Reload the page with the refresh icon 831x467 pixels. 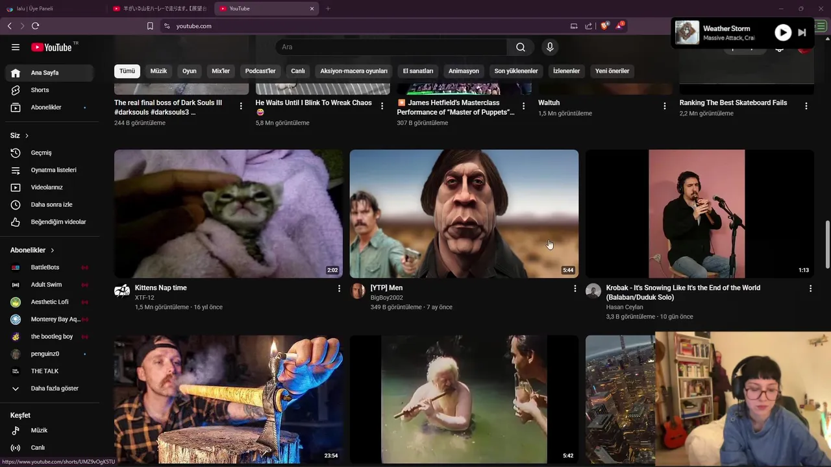[x=35, y=26]
